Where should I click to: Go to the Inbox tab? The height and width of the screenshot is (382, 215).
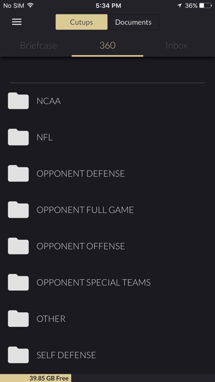(176, 45)
